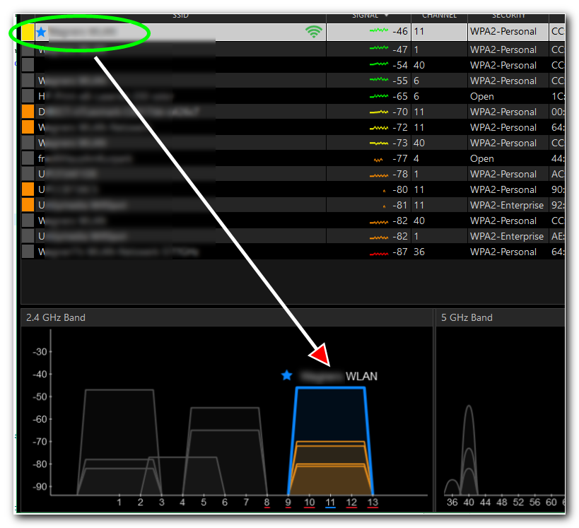Viewport: 579px width, 528px height.
Task: Click the yellow signal sparkline next to -70
Action: click(378, 112)
